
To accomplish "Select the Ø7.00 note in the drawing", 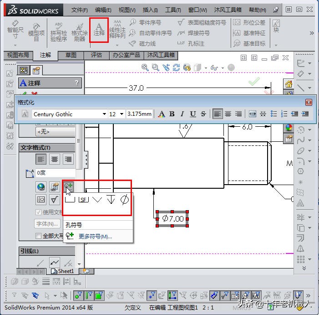I will click(x=172, y=219).
